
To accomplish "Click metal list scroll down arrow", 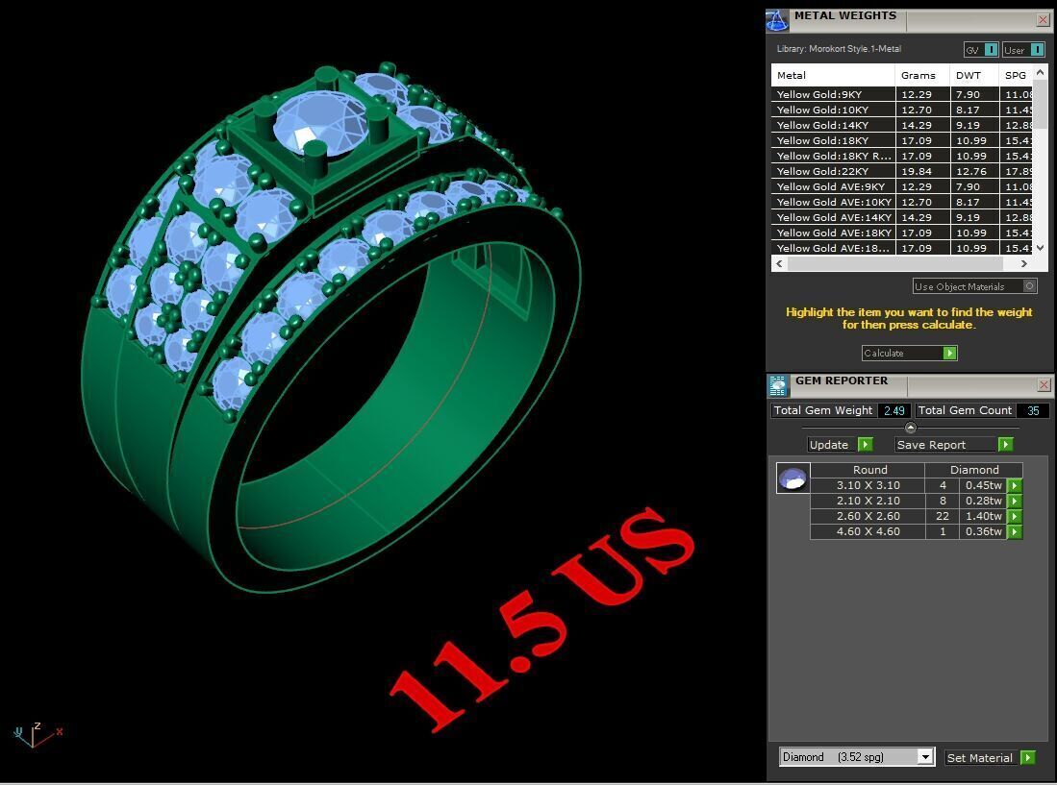I will (x=1040, y=248).
